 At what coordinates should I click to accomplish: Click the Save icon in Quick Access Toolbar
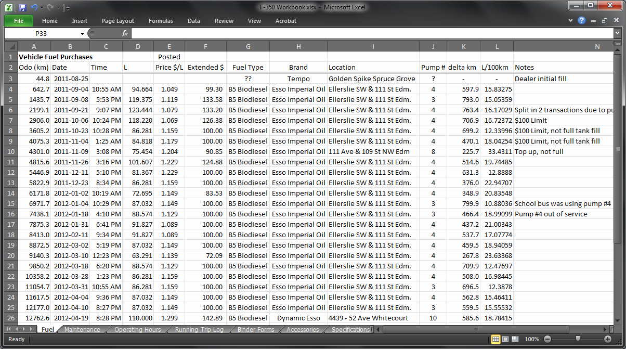(22, 8)
